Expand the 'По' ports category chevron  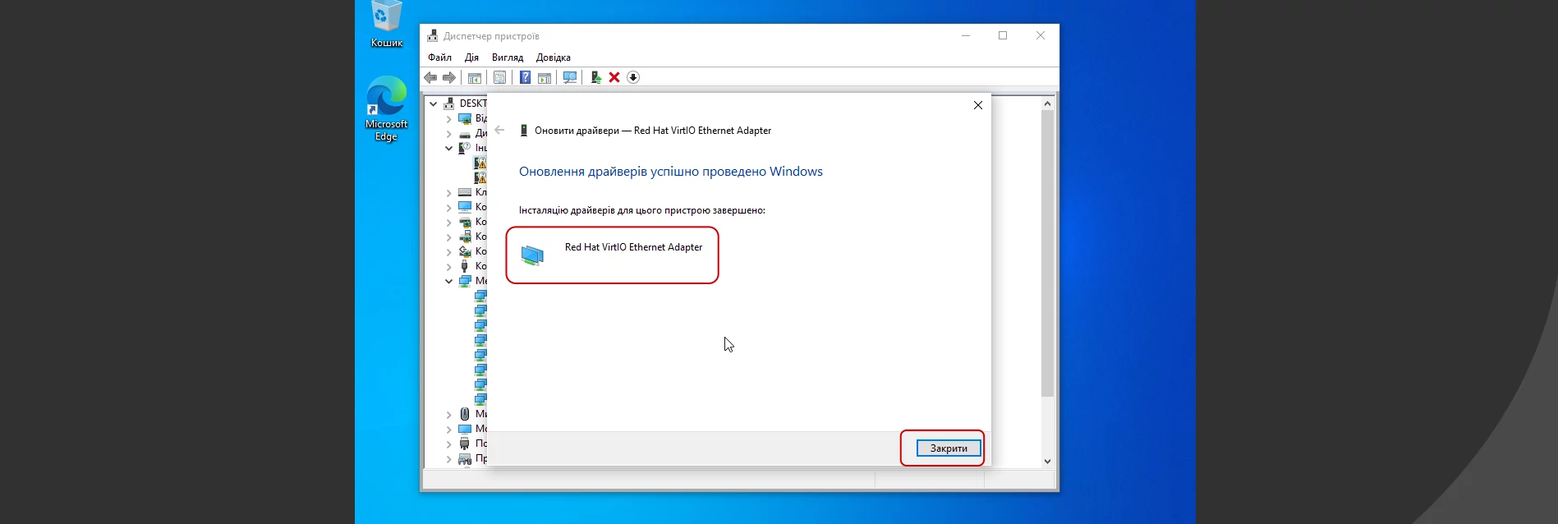[449, 444]
